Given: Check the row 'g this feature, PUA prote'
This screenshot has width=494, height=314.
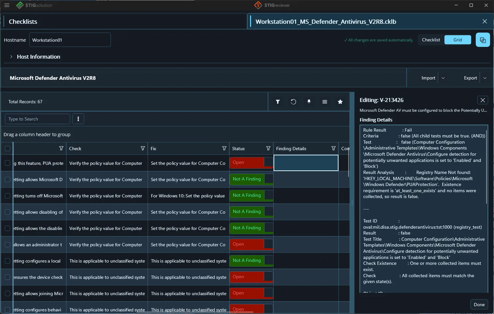Looking at the screenshot, I should click(x=7, y=163).
